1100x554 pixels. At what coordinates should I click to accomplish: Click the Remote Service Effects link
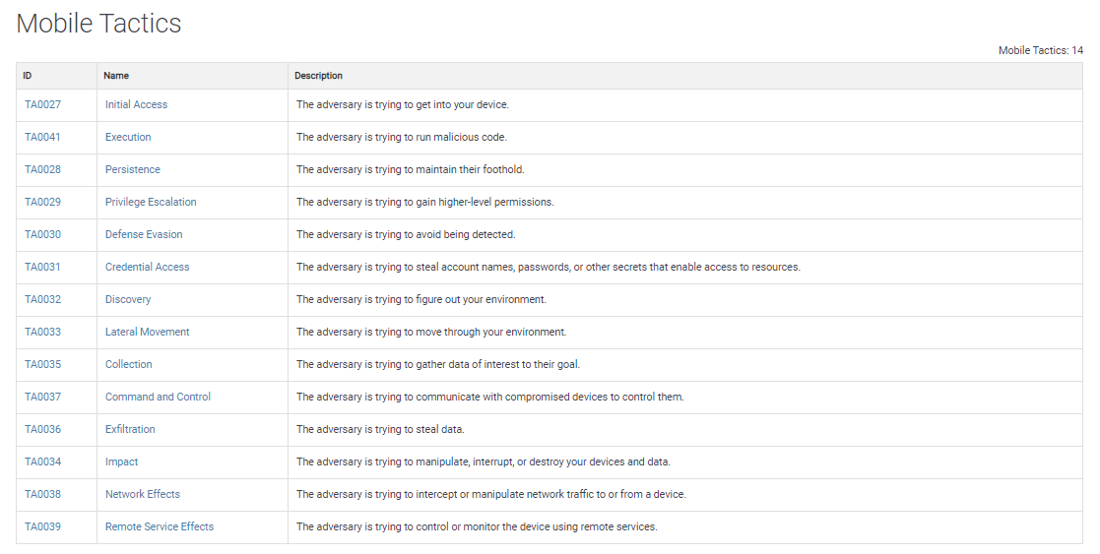click(x=160, y=526)
